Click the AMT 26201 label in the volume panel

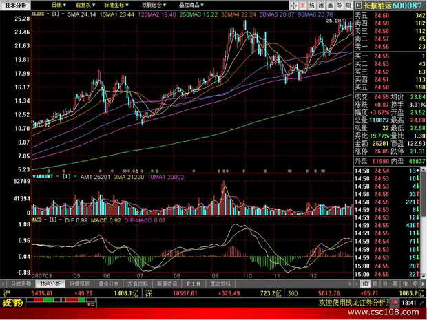tap(95, 177)
